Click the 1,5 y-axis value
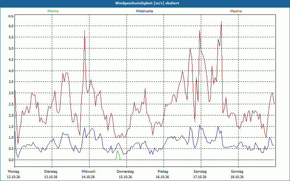Image resolution: width=290 pixels, height=181 pixels. click(x=11, y=126)
